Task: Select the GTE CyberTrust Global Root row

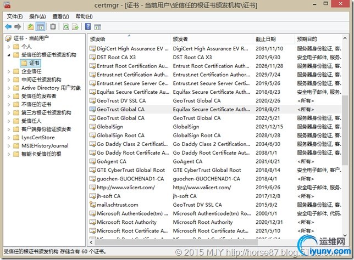Action: point(215,170)
